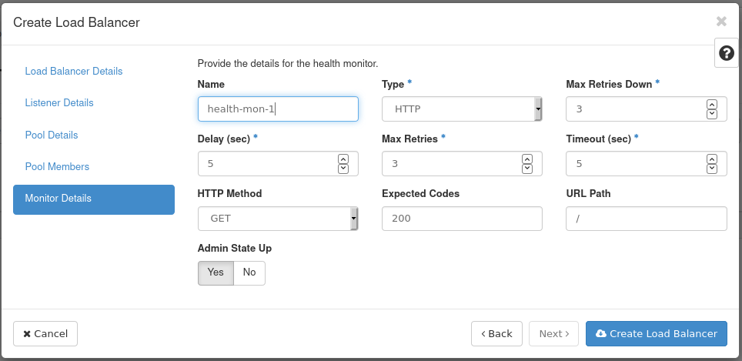The width and height of the screenshot is (742, 361).
Task: Cancel the load balancer creation
Action: [45, 333]
